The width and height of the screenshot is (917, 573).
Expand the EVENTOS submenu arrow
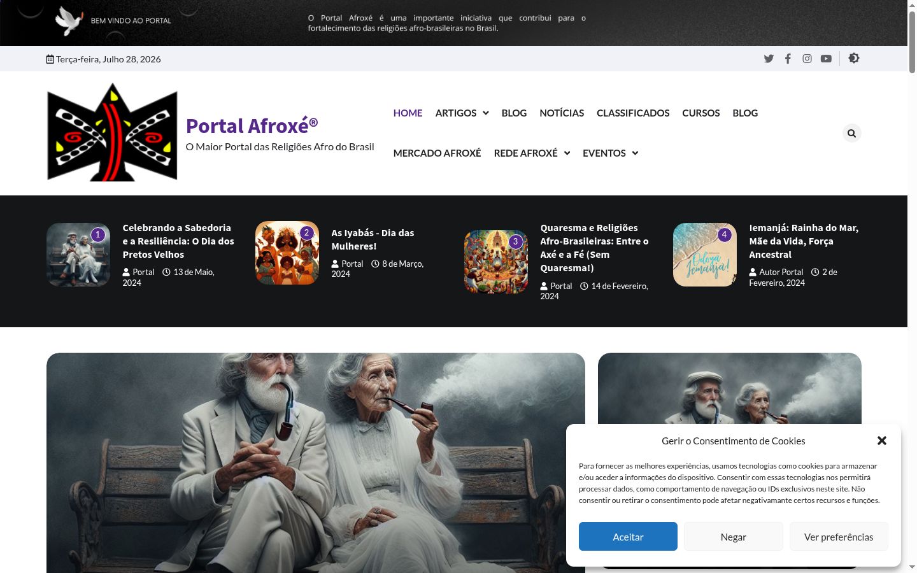click(635, 153)
